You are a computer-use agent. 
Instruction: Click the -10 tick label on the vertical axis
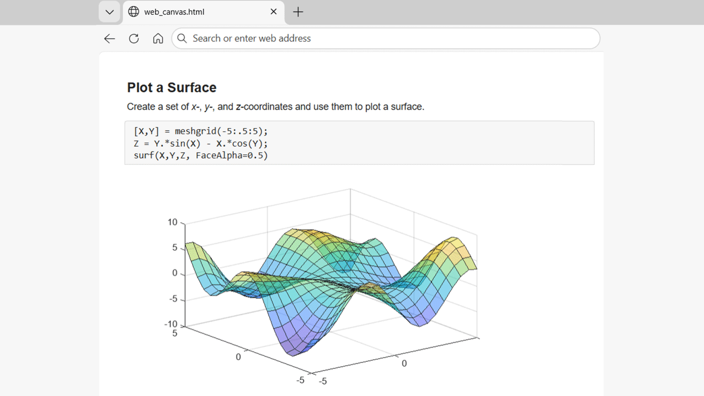coord(171,324)
